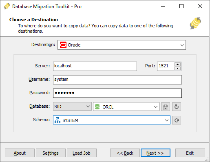210x162 pixels.
Task: Click the 'Schema:' label
Action: [x=42, y=120]
